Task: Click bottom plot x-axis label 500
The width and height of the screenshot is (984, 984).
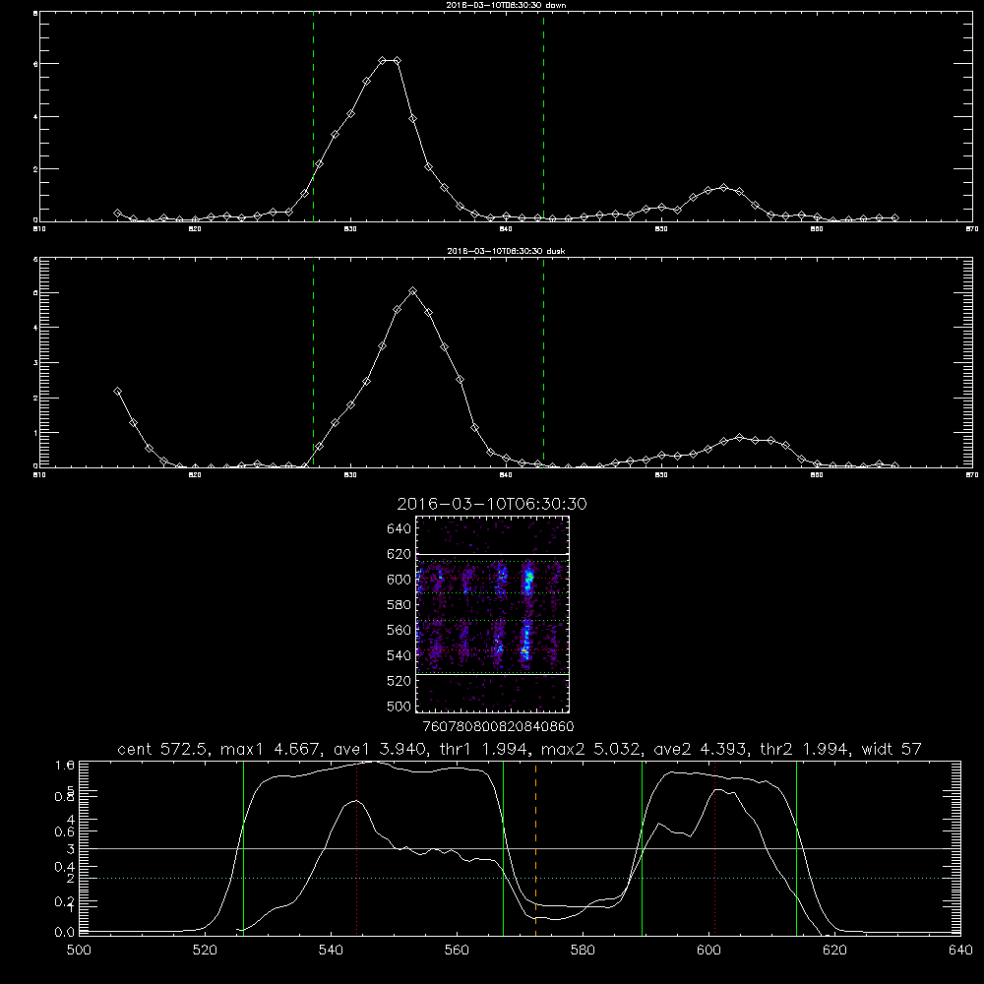Action: [79, 951]
